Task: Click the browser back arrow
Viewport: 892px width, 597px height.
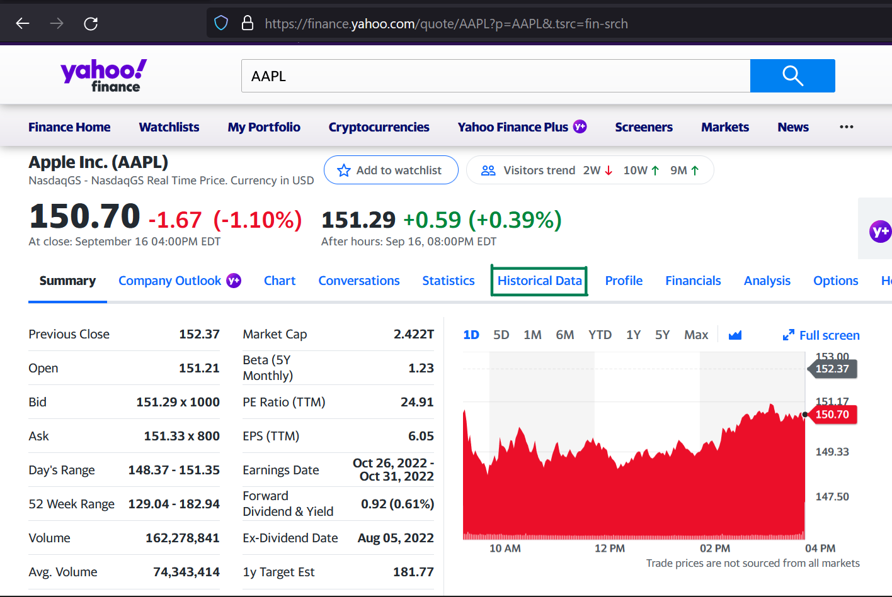Action: pos(23,23)
